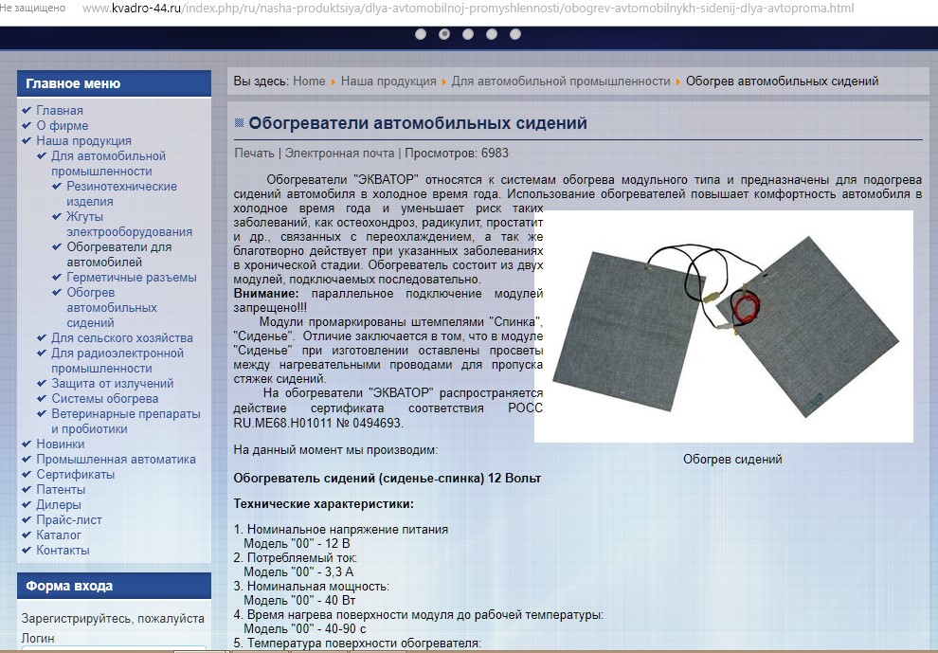938x653 pixels.
Task: Open Защита от излучений menu item
Action: [113, 383]
